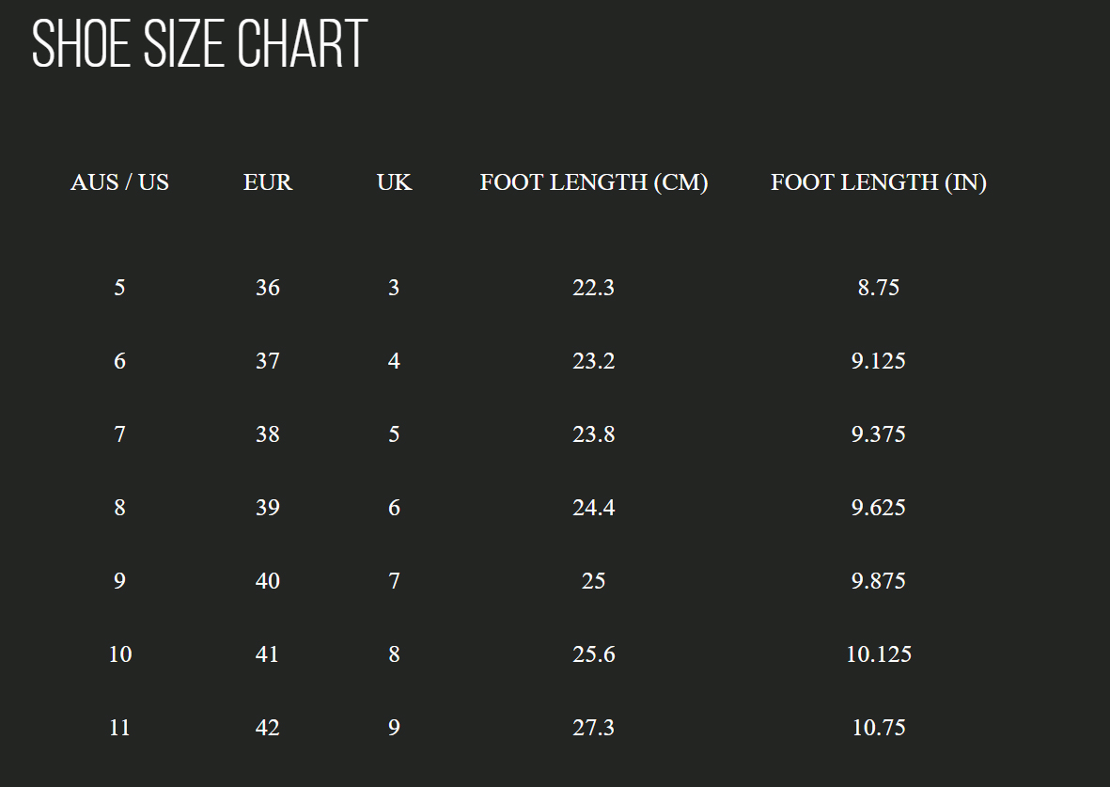Viewport: 1110px width, 787px height.
Task: Select EUR size 40 cell
Action: click(268, 581)
